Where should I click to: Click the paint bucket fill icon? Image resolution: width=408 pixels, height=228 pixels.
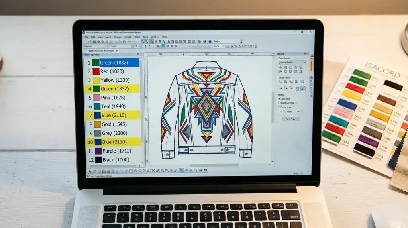[245, 46]
